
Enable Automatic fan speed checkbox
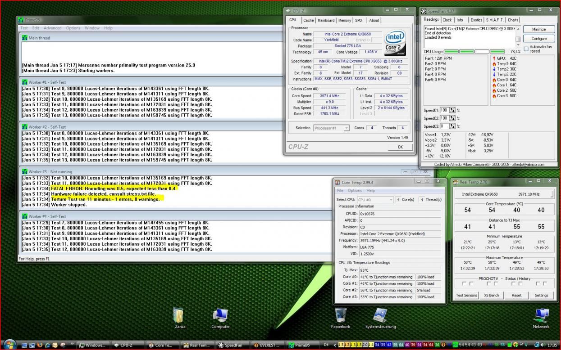(x=526, y=49)
